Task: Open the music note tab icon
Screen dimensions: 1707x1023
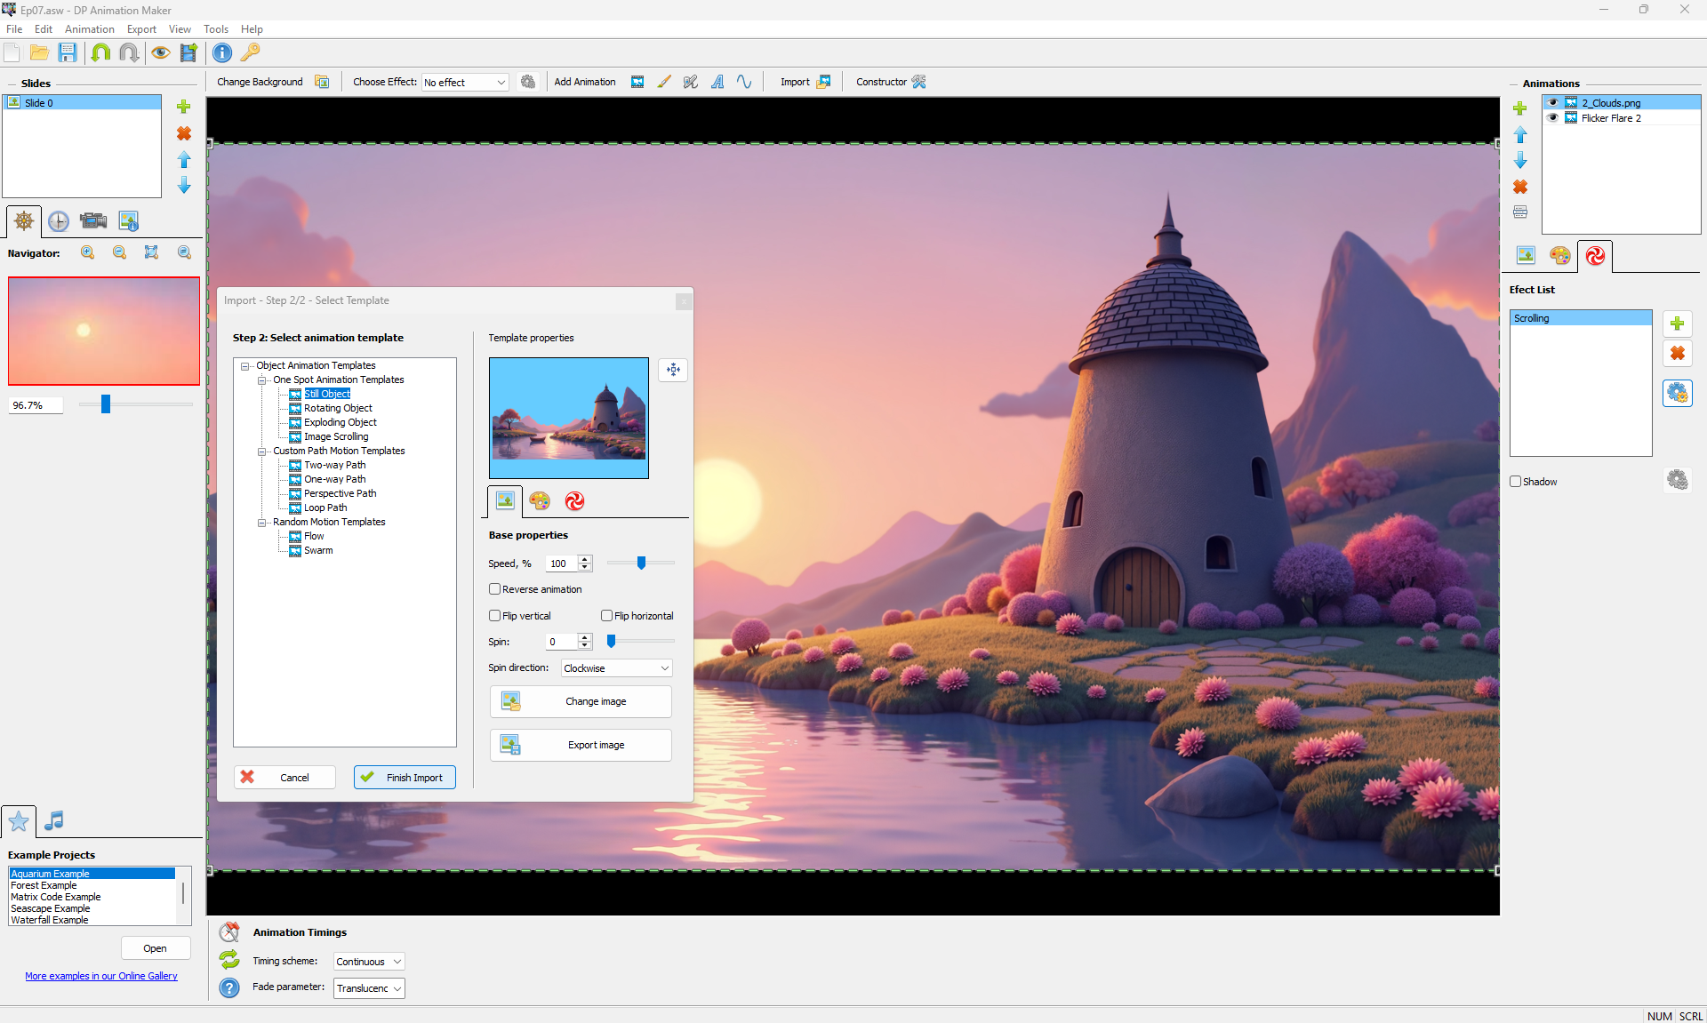Action: tap(54, 820)
